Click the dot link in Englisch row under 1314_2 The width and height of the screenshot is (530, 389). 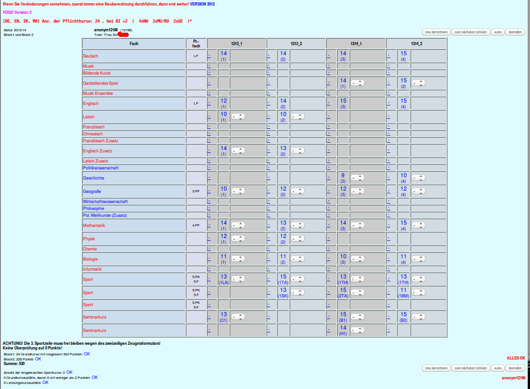point(389,103)
